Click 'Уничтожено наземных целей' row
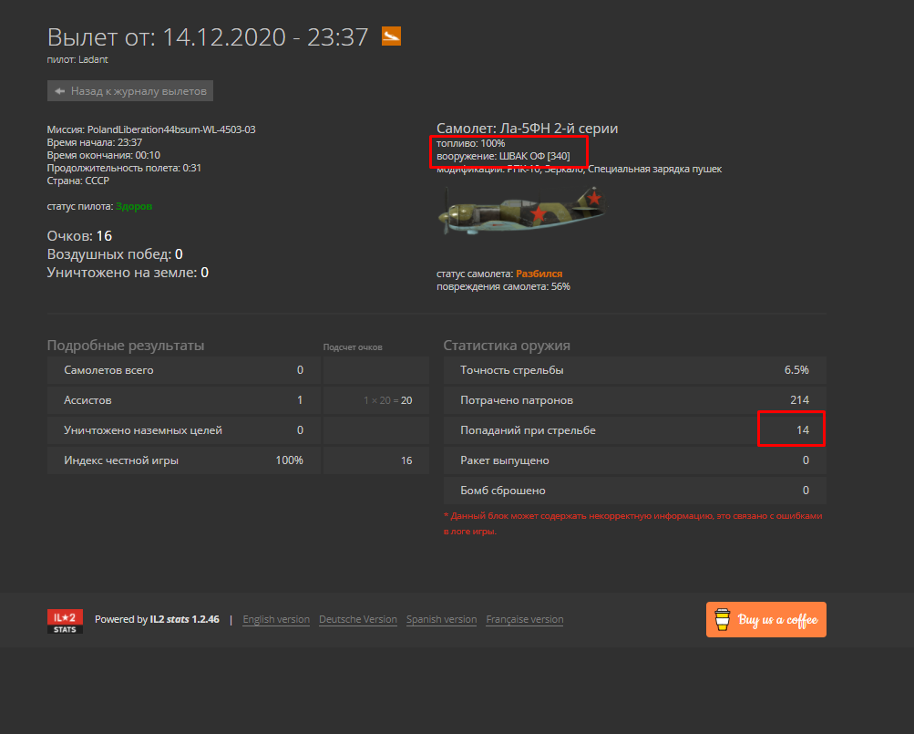 (183, 430)
